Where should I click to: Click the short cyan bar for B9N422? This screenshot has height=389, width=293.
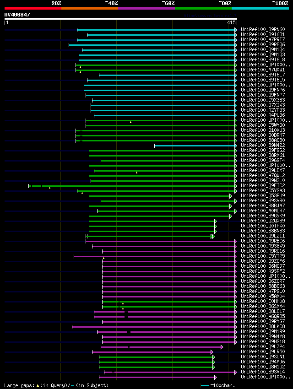[195, 146]
